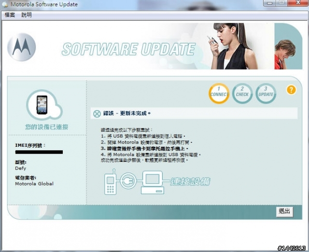This screenshot has width=309, height=252.
Task: Click the 電信業者 label
Action: [x=26, y=178]
